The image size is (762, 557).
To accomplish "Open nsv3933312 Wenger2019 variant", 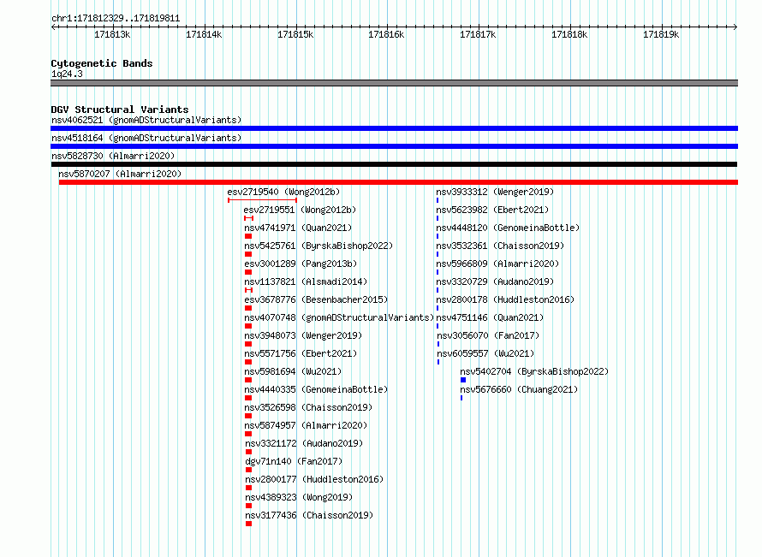I will click(x=495, y=192).
